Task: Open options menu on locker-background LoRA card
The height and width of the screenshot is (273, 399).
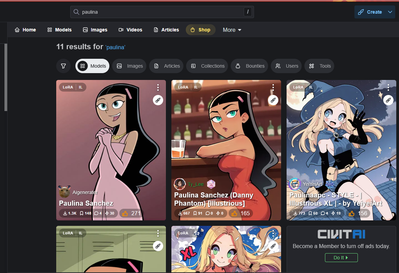Action: click(158, 233)
